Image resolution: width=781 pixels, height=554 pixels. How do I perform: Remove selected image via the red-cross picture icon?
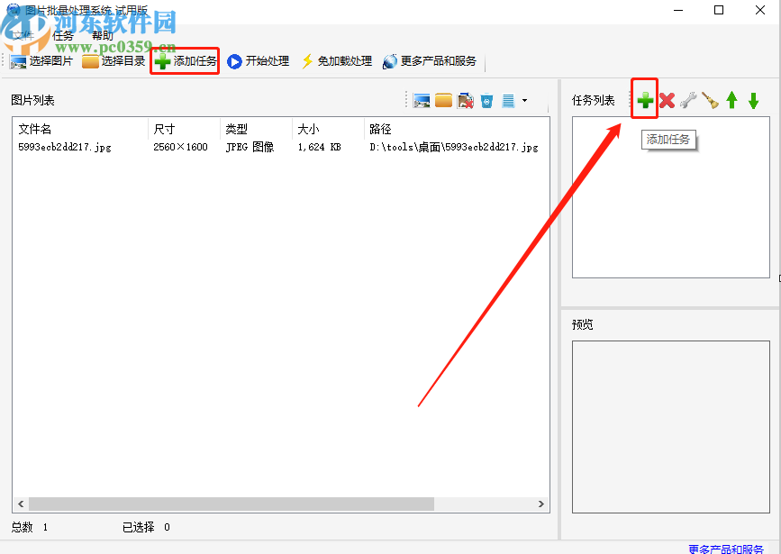pos(465,101)
